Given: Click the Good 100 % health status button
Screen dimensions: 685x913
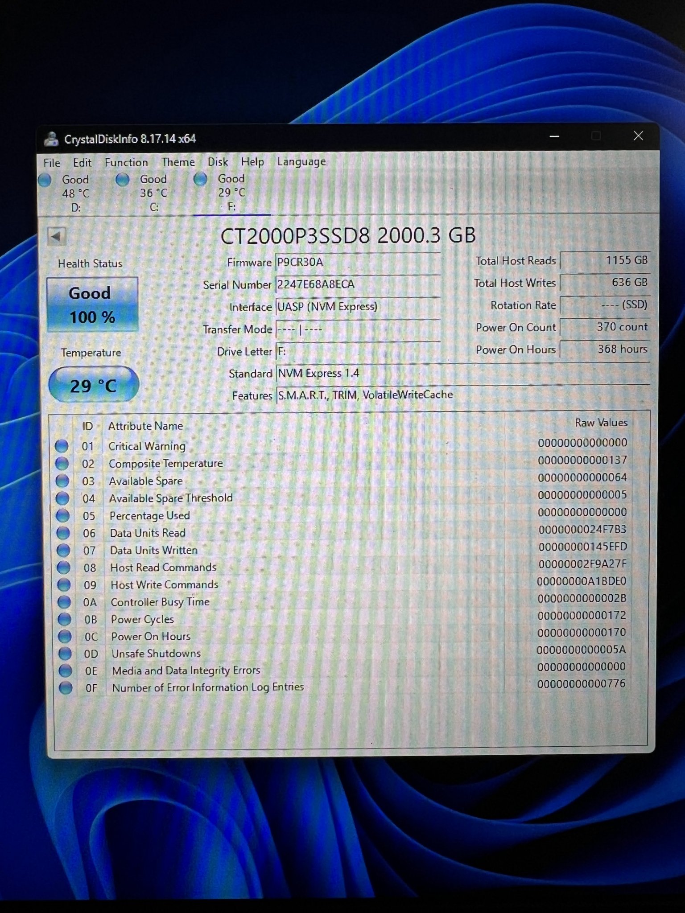Looking at the screenshot, I should [x=92, y=305].
